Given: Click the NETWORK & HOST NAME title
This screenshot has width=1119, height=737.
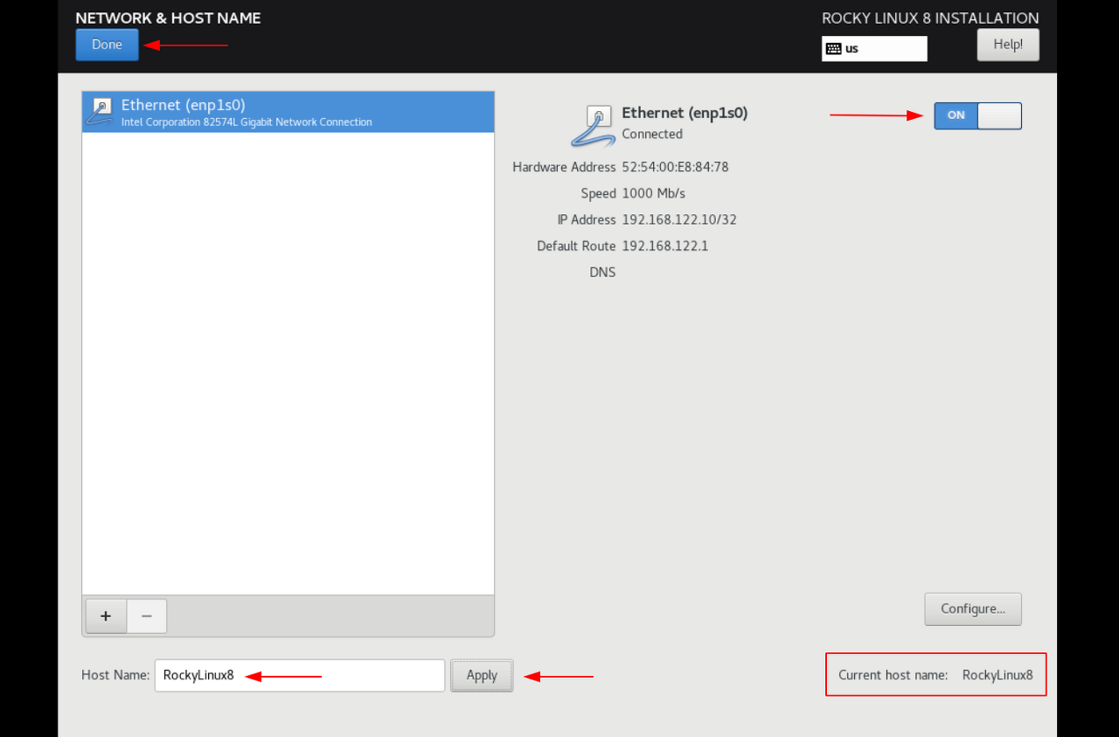Looking at the screenshot, I should point(168,17).
